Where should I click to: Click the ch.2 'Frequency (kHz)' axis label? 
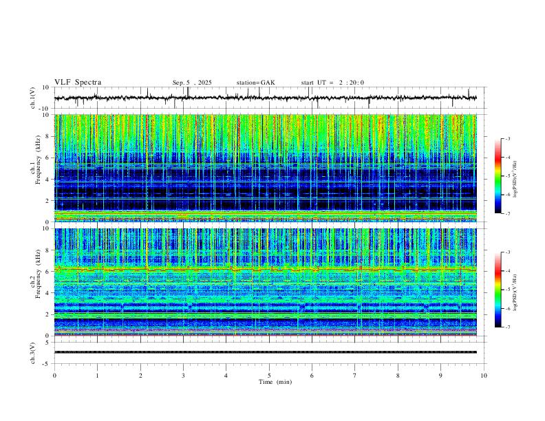pos(38,274)
